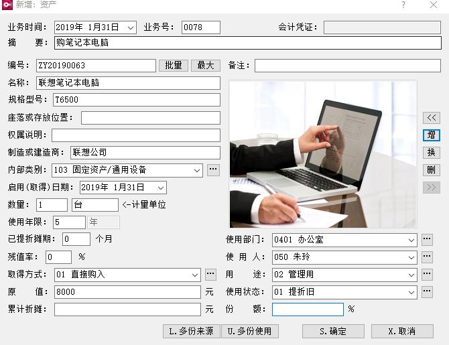Viewport: 449px width, 345px height.
Task: Click into the 份额 input field
Action: pyautogui.click(x=308, y=309)
